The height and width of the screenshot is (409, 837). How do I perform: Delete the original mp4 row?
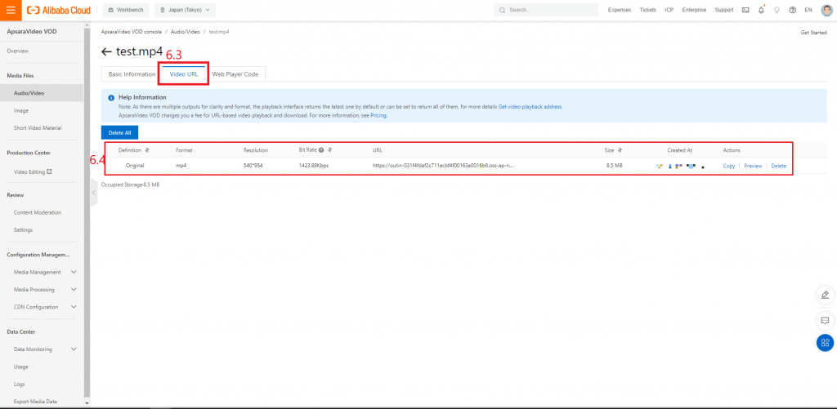pyautogui.click(x=778, y=166)
